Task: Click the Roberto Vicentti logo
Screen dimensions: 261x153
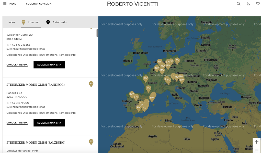Action: tap(132, 4)
